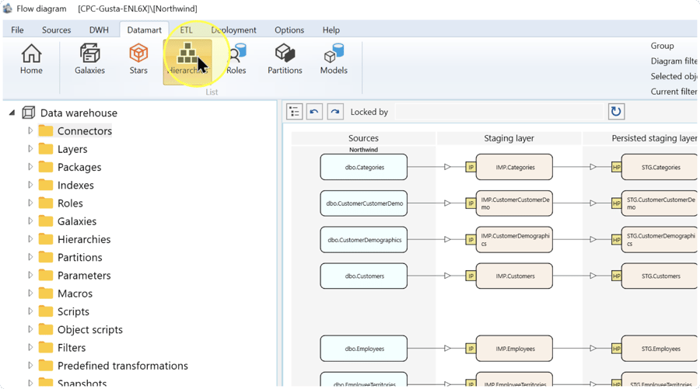
Task: Open the Help ribbon tab
Action: [x=331, y=30]
